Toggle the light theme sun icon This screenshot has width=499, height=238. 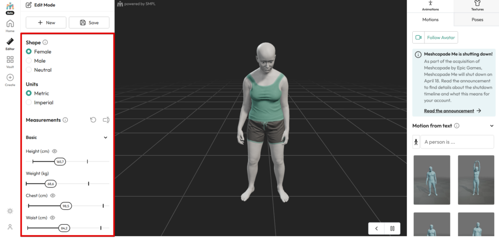click(10, 211)
